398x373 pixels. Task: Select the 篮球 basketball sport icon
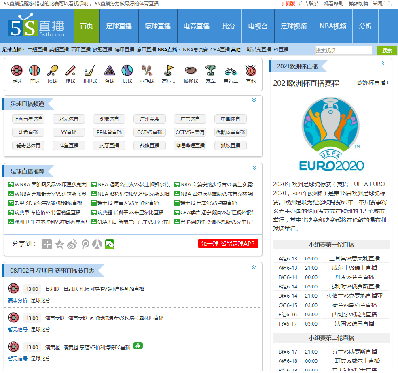click(x=34, y=70)
